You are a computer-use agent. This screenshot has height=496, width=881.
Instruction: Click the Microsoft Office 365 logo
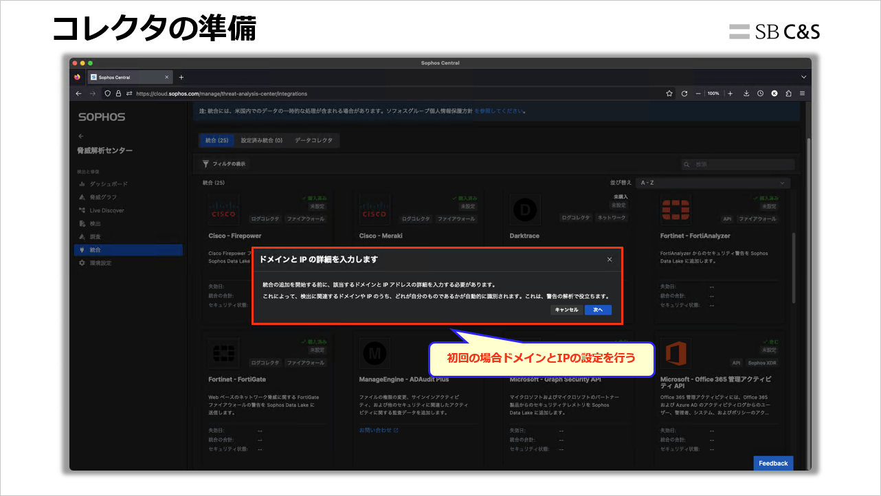coord(676,353)
